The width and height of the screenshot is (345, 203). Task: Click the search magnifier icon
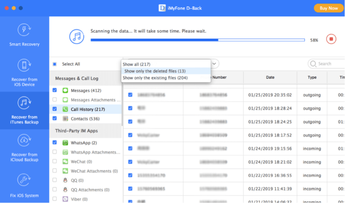(313, 64)
